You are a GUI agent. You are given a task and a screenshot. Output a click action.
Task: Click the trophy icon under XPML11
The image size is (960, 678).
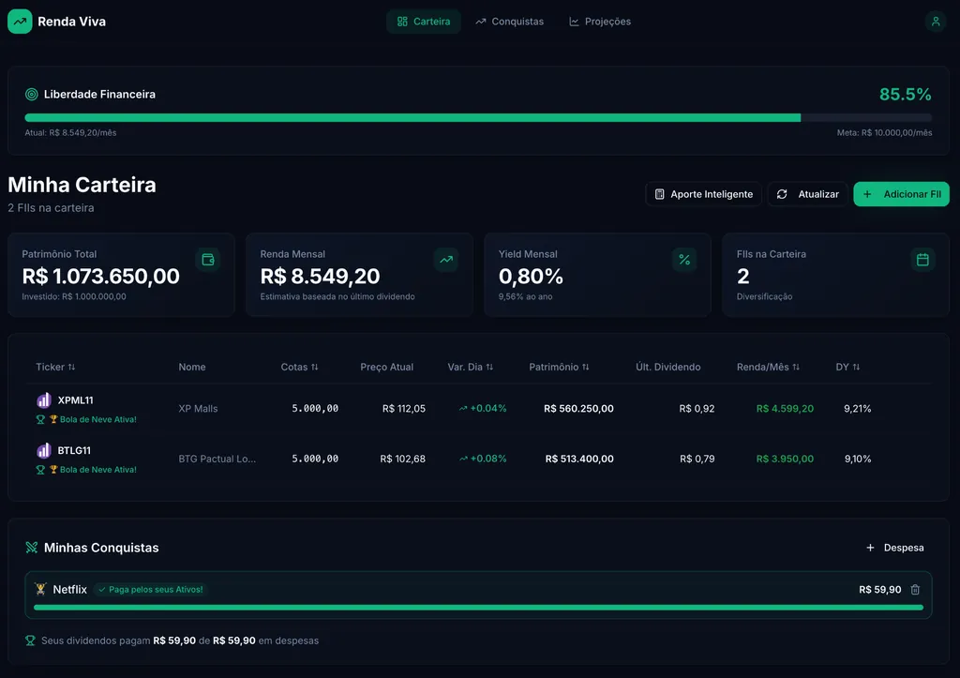click(40, 419)
